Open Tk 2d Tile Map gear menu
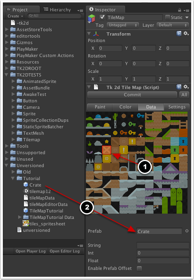 point(186,87)
